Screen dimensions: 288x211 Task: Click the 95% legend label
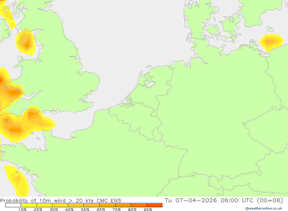coord(148,210)
